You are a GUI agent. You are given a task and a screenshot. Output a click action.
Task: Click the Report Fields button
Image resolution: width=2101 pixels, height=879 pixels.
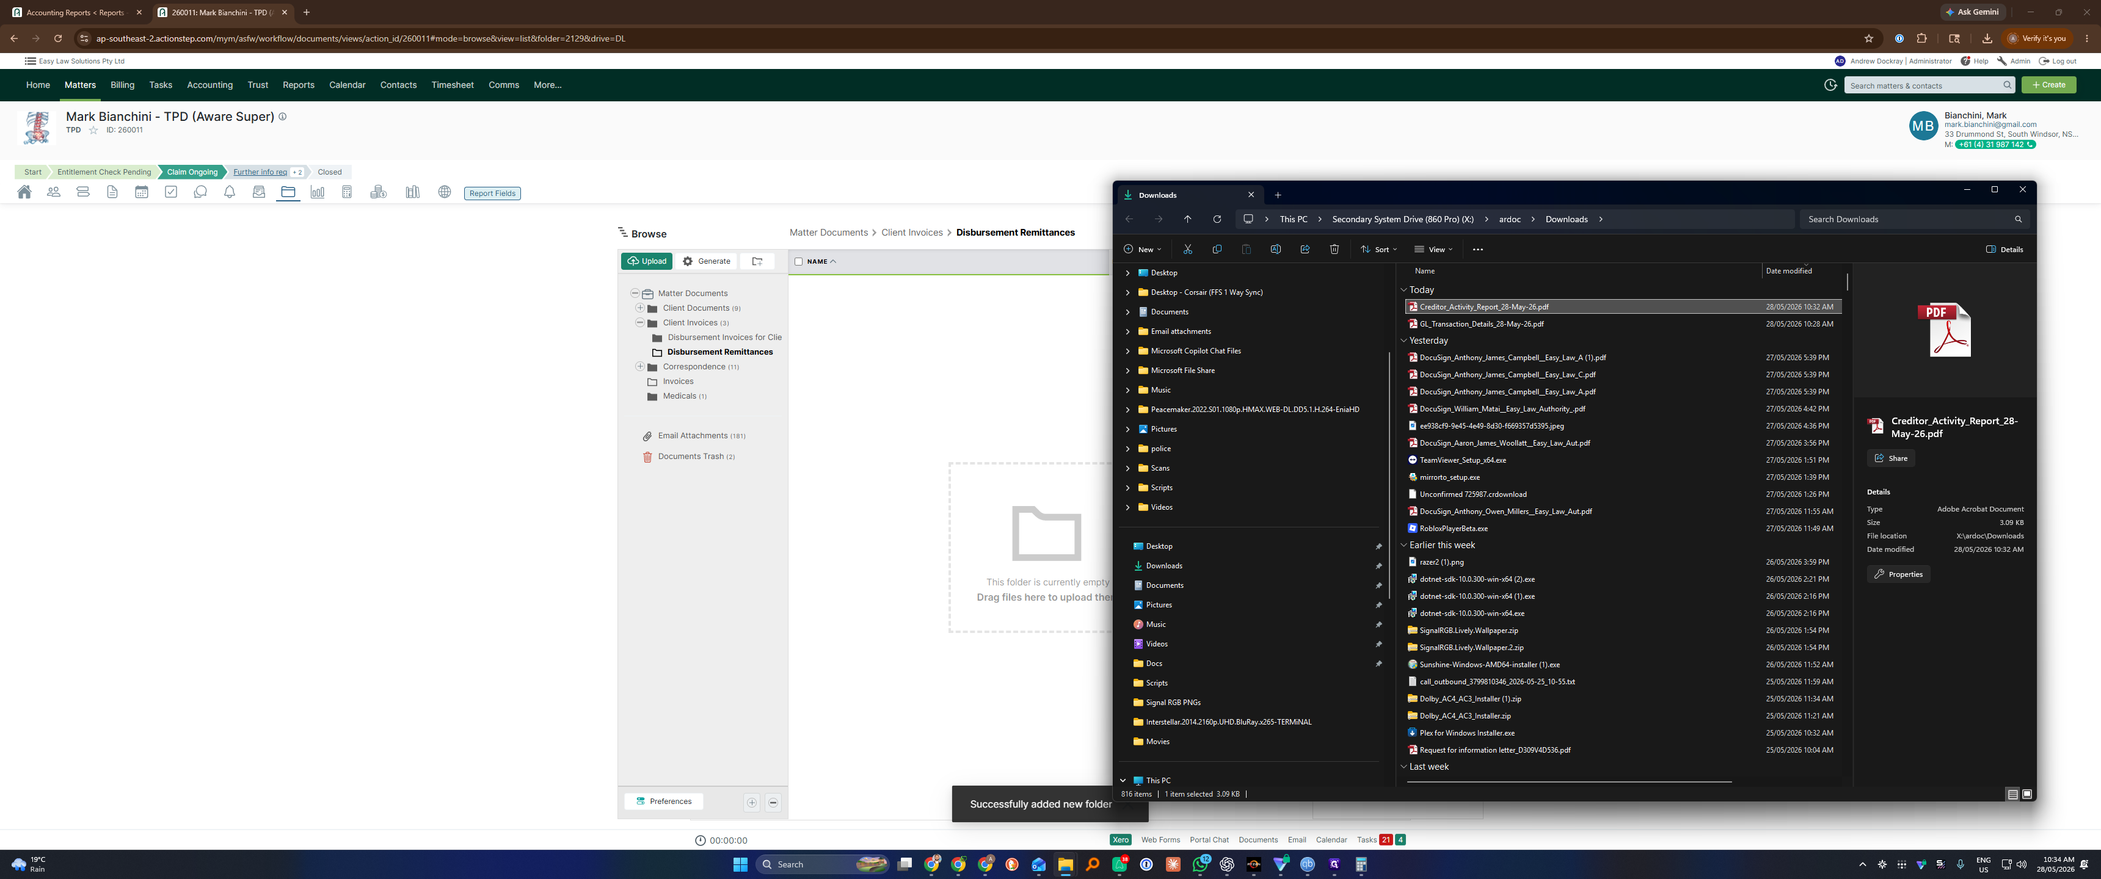493,194
